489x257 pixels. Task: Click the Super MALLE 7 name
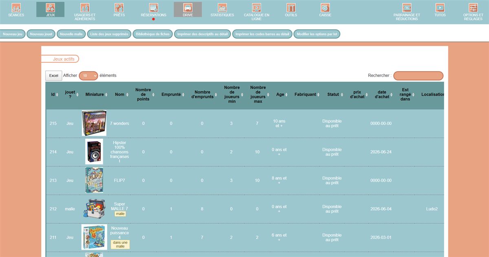(x=120, y=207)
